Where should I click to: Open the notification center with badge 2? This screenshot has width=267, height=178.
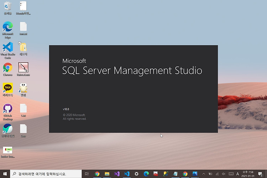click(x=261, y=174)
